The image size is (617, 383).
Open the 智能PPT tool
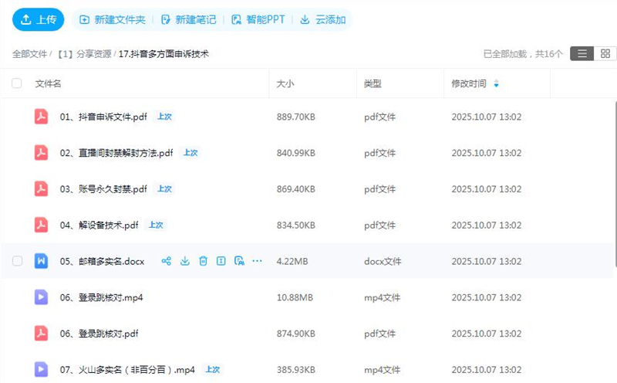[x=258, y=20]
